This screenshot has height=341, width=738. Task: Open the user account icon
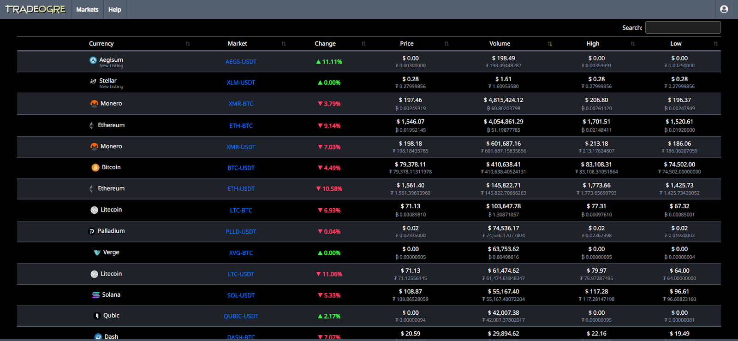tap(724, 9)
